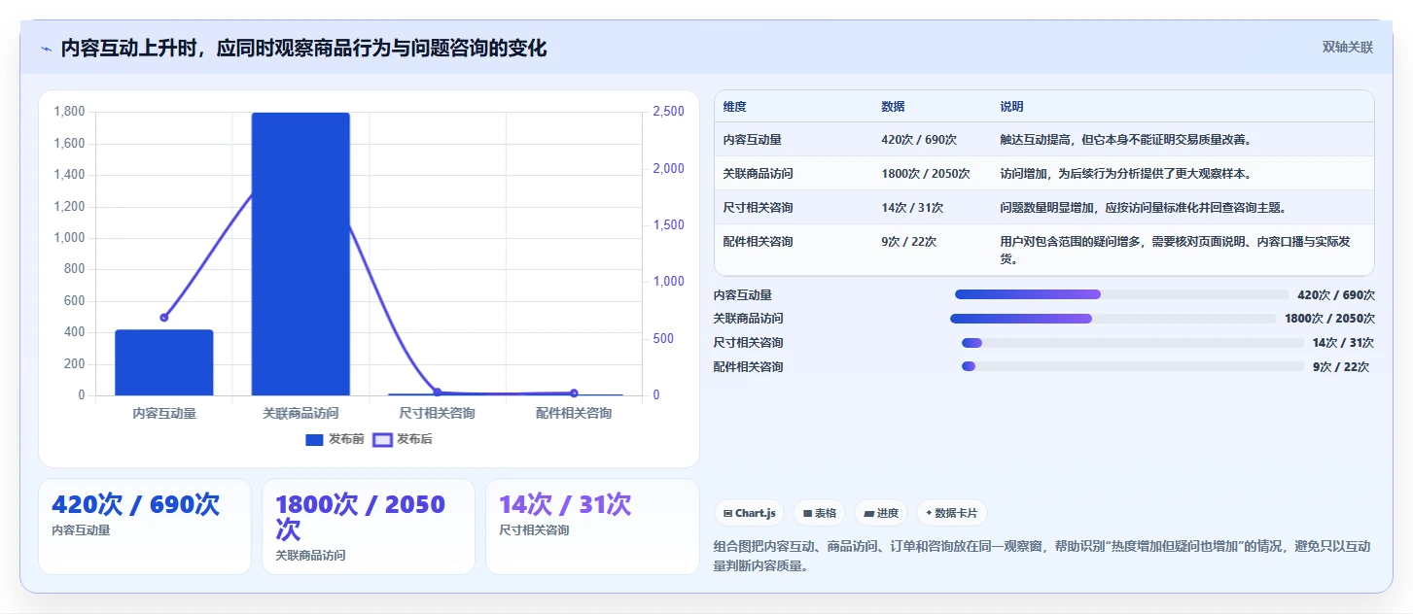The height and width of the screenshot is (614, 1413).
Task: Click the description starting 访问增加
Action: tap(1125, 174)
